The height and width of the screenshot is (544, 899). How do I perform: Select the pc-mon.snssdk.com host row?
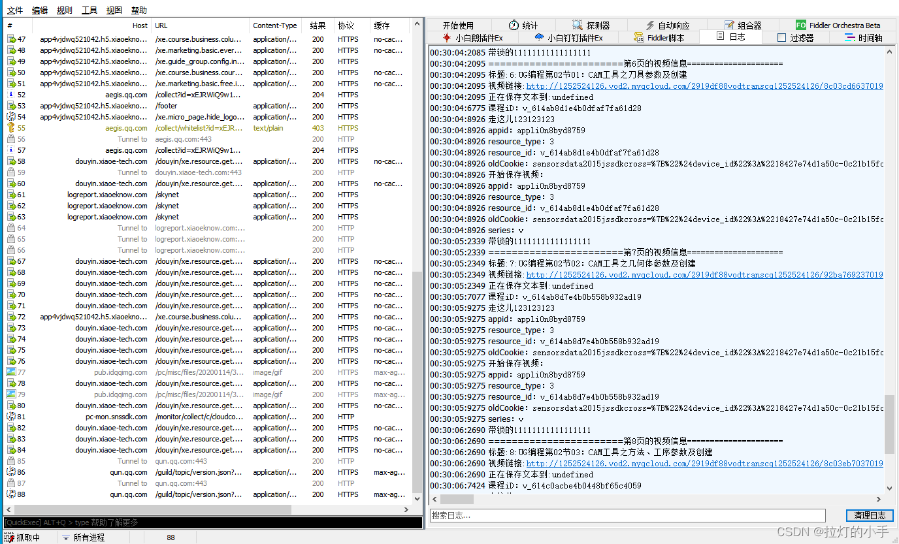116,417
